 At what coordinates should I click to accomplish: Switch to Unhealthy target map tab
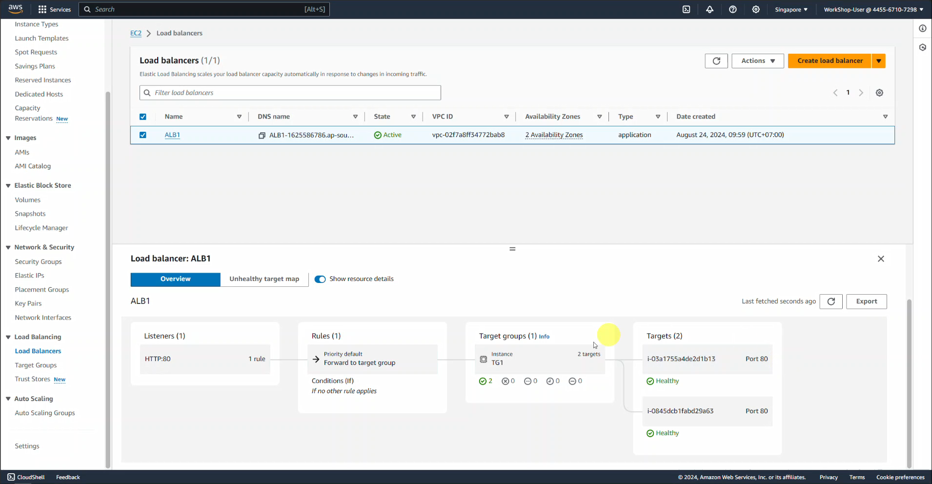(264, 279)
